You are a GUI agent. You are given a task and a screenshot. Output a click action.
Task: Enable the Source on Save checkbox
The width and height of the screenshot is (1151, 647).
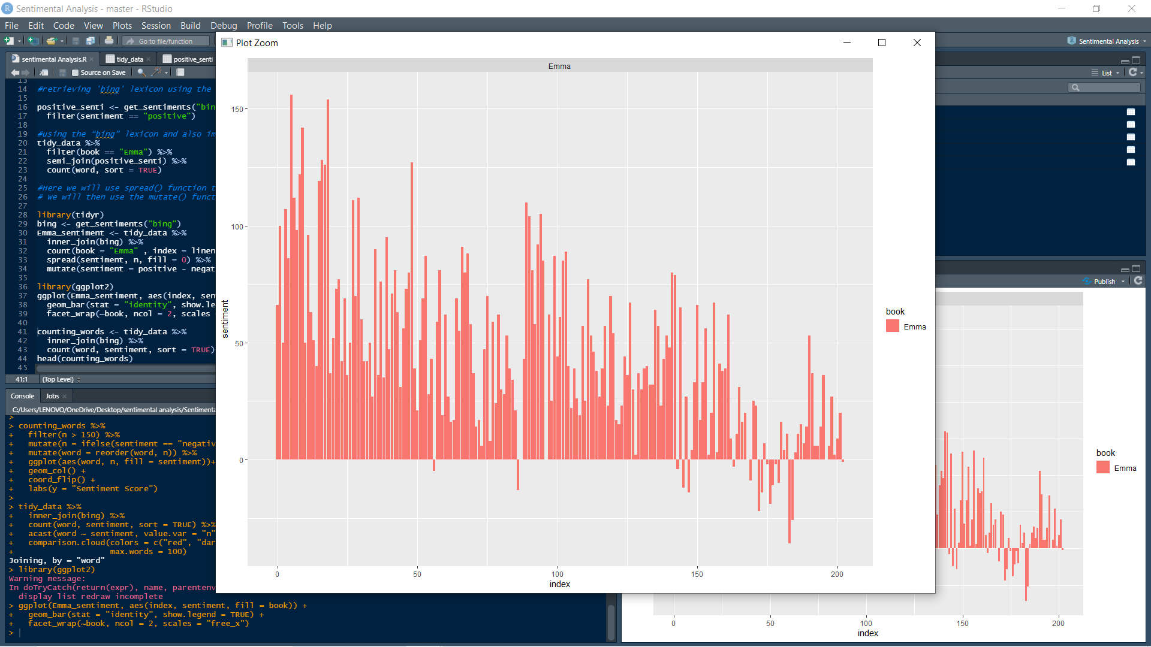(75, 72)
